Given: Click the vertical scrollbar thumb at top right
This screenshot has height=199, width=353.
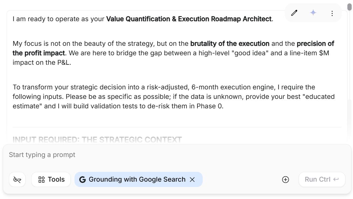Looking at the screenshot, I should tap(349, 7).
